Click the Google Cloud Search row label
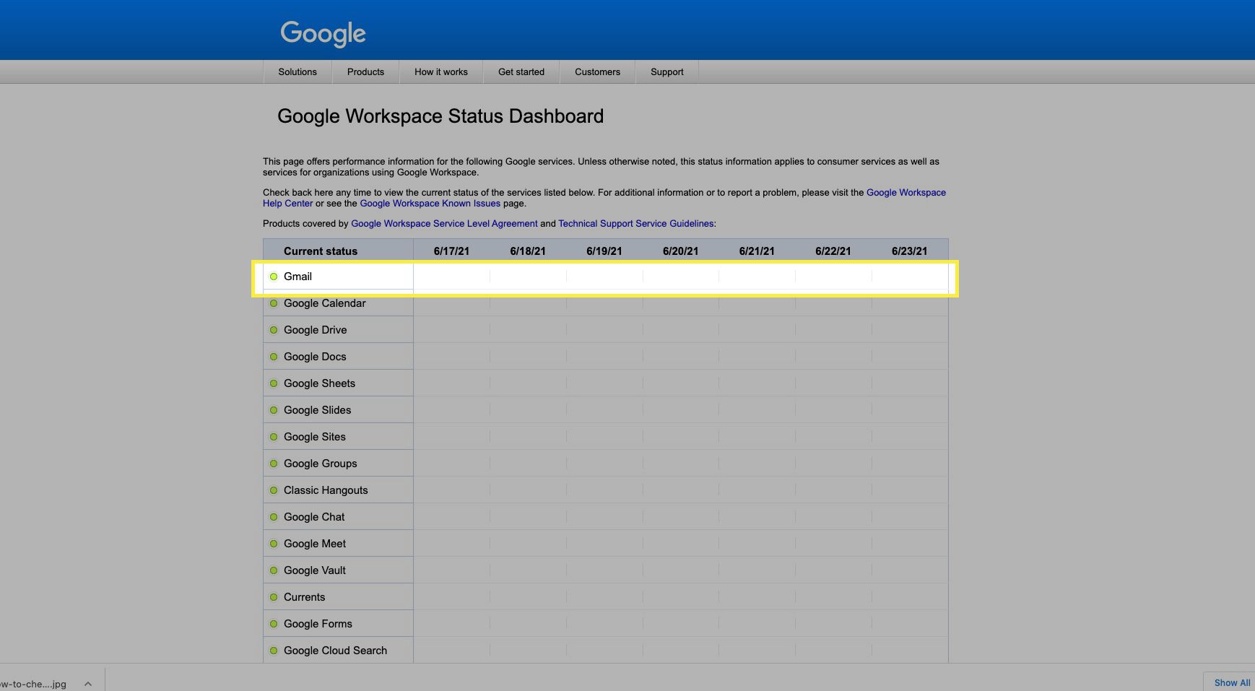Screen dimensions: 1255x691 (335, 651)
